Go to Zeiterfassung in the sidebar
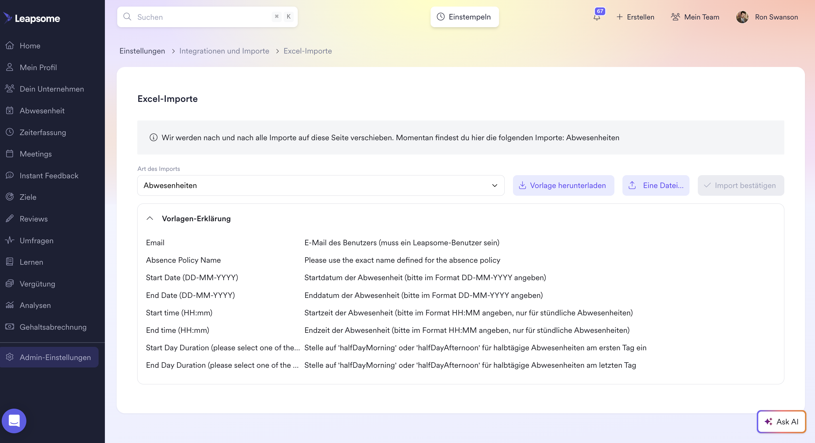This screenshot has width=815, height=443. coord(43,132)
